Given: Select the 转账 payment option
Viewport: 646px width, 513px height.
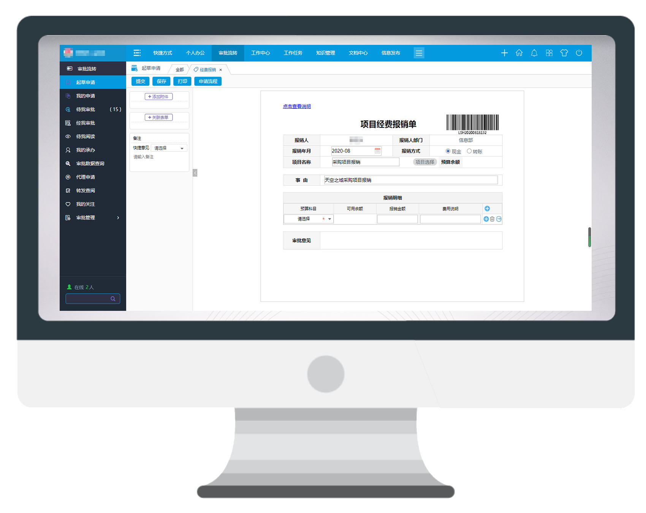Looking at the screenshot, I should (x=469, y=151).
